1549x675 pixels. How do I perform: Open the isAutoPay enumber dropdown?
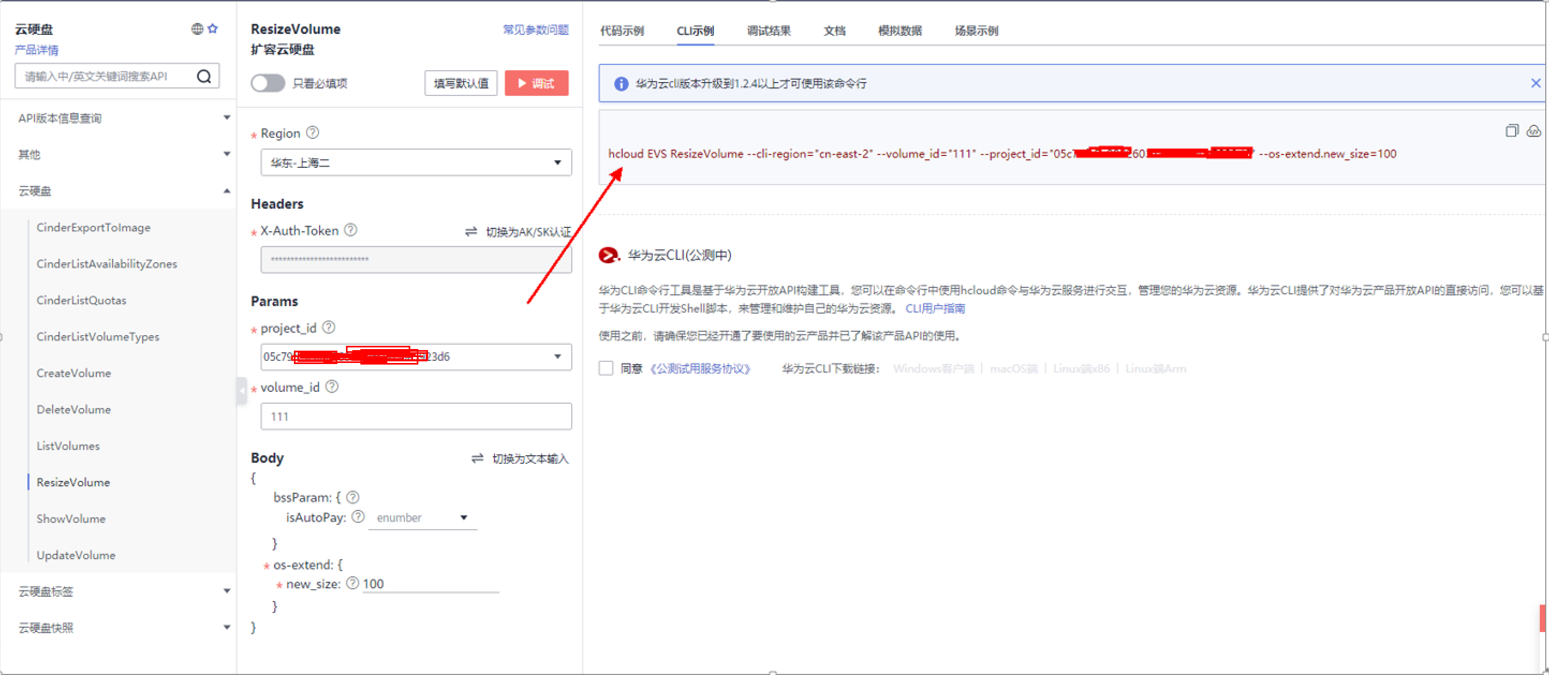[422, 517]
